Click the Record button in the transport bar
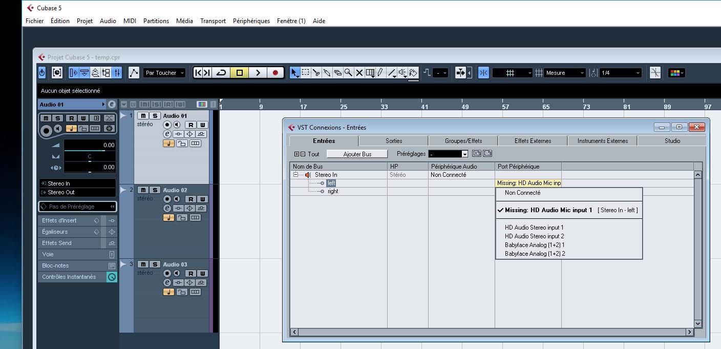Viewport: 721px width, 349px height. 275,73
